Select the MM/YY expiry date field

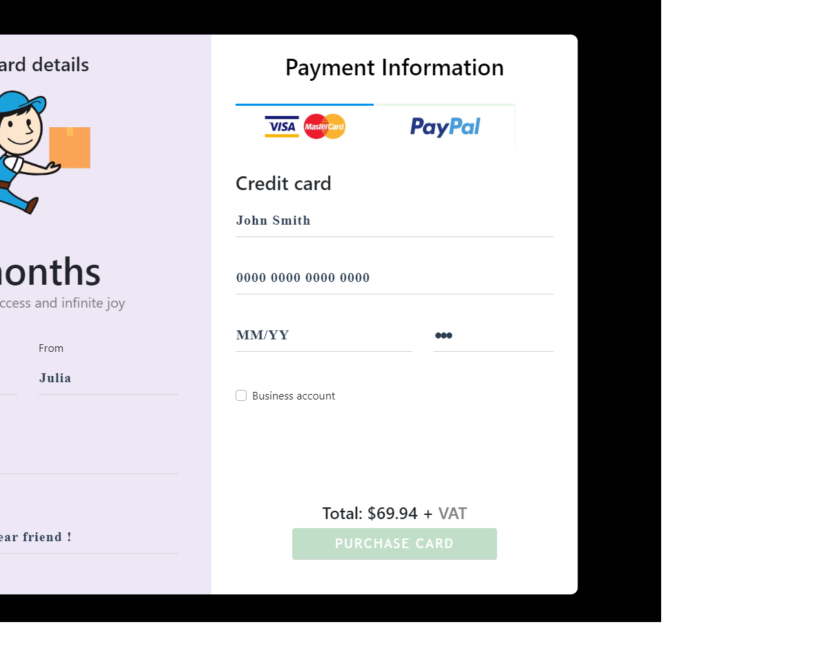323,335
